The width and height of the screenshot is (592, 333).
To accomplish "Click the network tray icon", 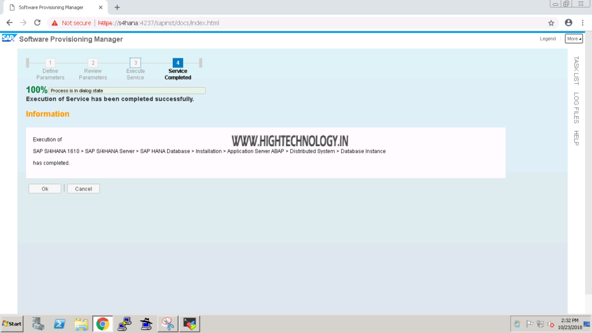I will coord(541,324).
